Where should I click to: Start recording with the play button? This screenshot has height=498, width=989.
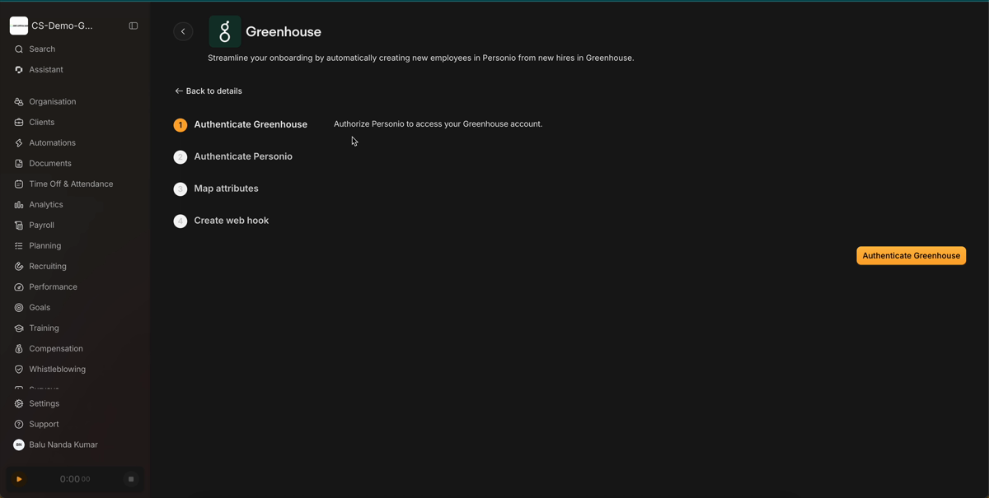coord(19,479)
